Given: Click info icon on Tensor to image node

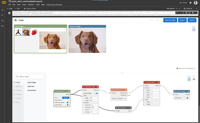Looking at the screenshot, I should click(x=188, y=91).
